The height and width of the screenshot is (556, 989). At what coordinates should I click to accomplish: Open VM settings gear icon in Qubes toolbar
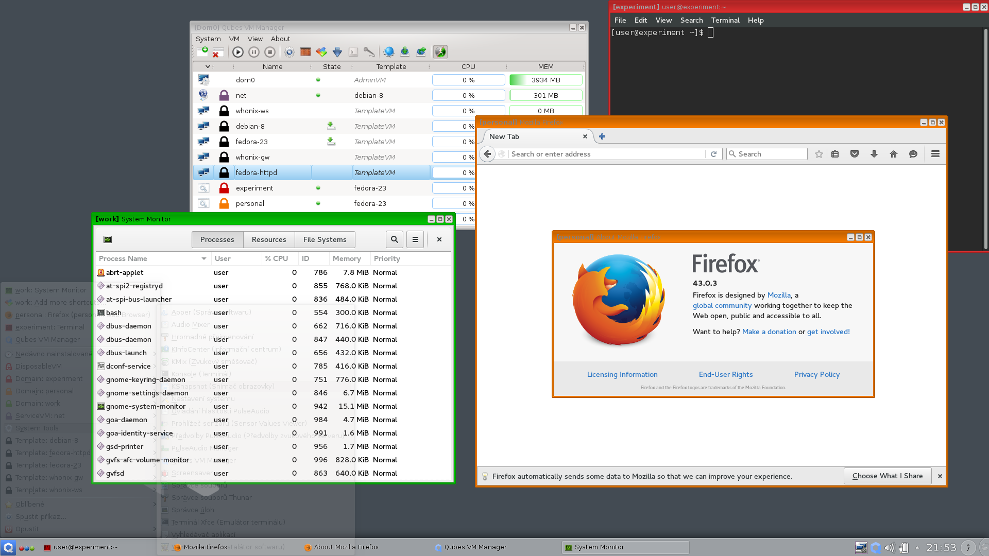click(289, 51)
